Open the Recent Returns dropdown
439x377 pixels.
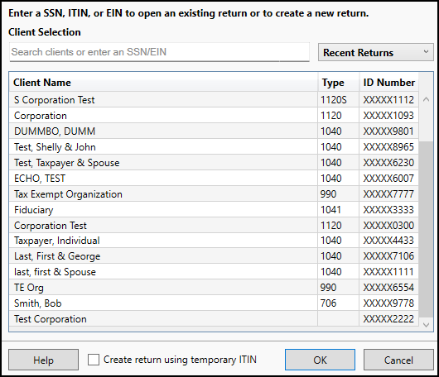(x=376, y=52)
